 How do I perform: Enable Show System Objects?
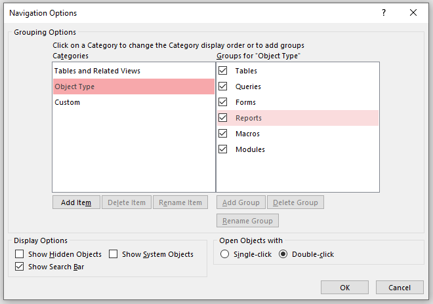(113, 254)
